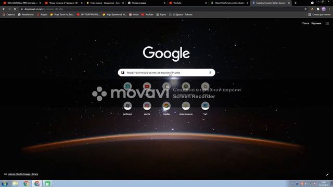
Task: Click the Автор: NASA Image Library link
Action: tap(23, 174)
